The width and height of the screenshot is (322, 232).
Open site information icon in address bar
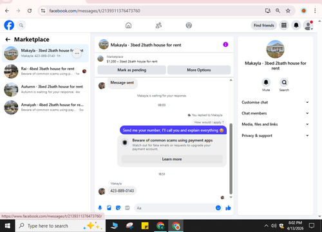[43, 11]
